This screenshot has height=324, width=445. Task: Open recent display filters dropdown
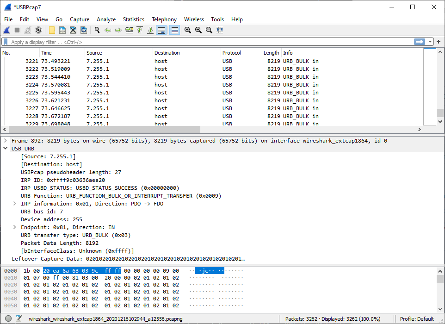(430, 42)
